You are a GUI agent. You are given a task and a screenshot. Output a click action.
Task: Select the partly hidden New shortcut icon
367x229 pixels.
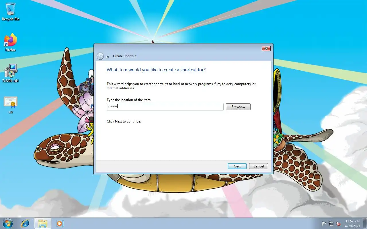pyautogui.click(x=90, y=109)
